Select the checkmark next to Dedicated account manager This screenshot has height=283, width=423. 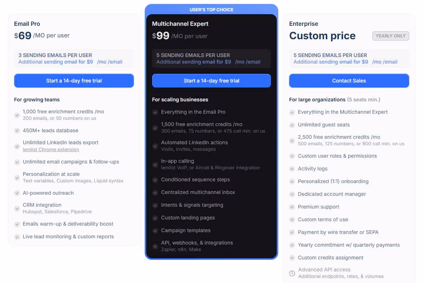click(292, 194)
